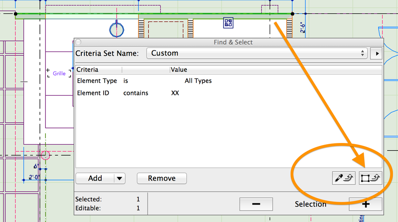Click the blue circle object in the plan
The width and height of the screenshot is (398, 222).
coord(117,29)
